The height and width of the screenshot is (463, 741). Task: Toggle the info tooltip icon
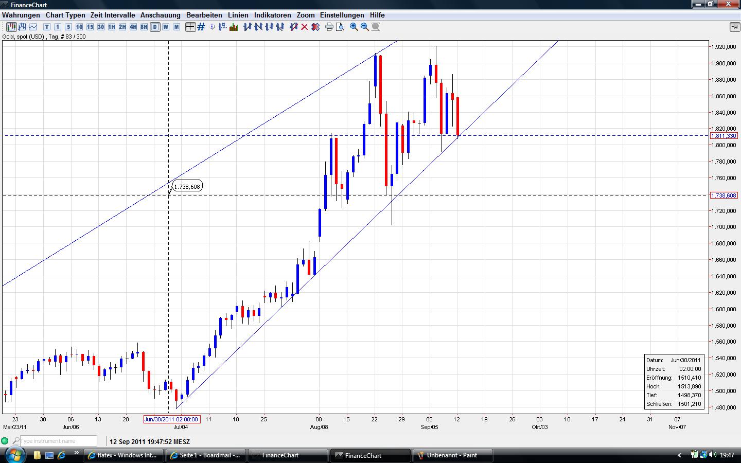pyautogui.click(x=213, y=27)
